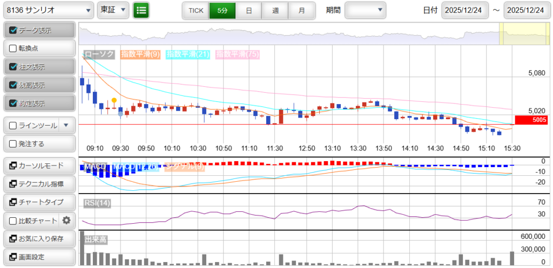Open the チャートタイプ selector
553x268 pixels.
tap(39, 202)
